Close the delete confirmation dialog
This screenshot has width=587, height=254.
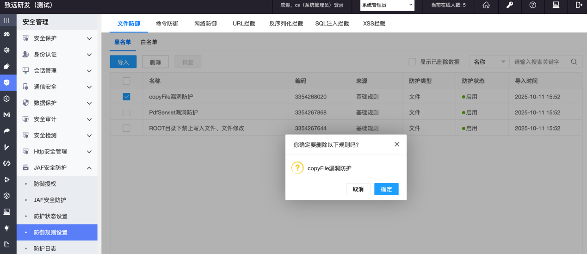(x=396, y=144)
